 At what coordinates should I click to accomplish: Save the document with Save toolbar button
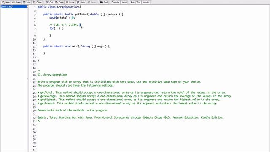click(27, 2)
